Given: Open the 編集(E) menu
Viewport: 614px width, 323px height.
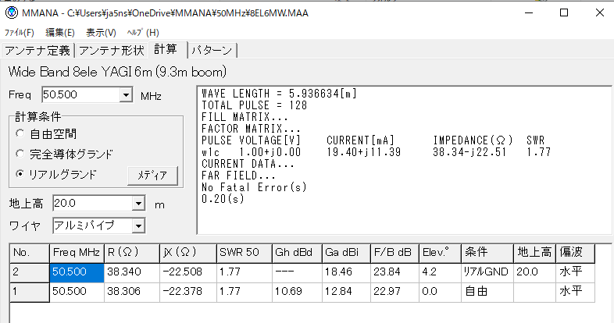Looking at the screenshot, I should 60,32.
